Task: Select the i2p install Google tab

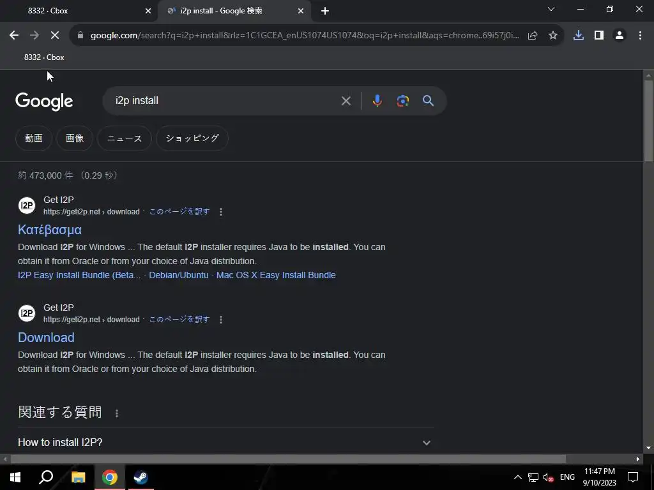Action: (234, 11)
